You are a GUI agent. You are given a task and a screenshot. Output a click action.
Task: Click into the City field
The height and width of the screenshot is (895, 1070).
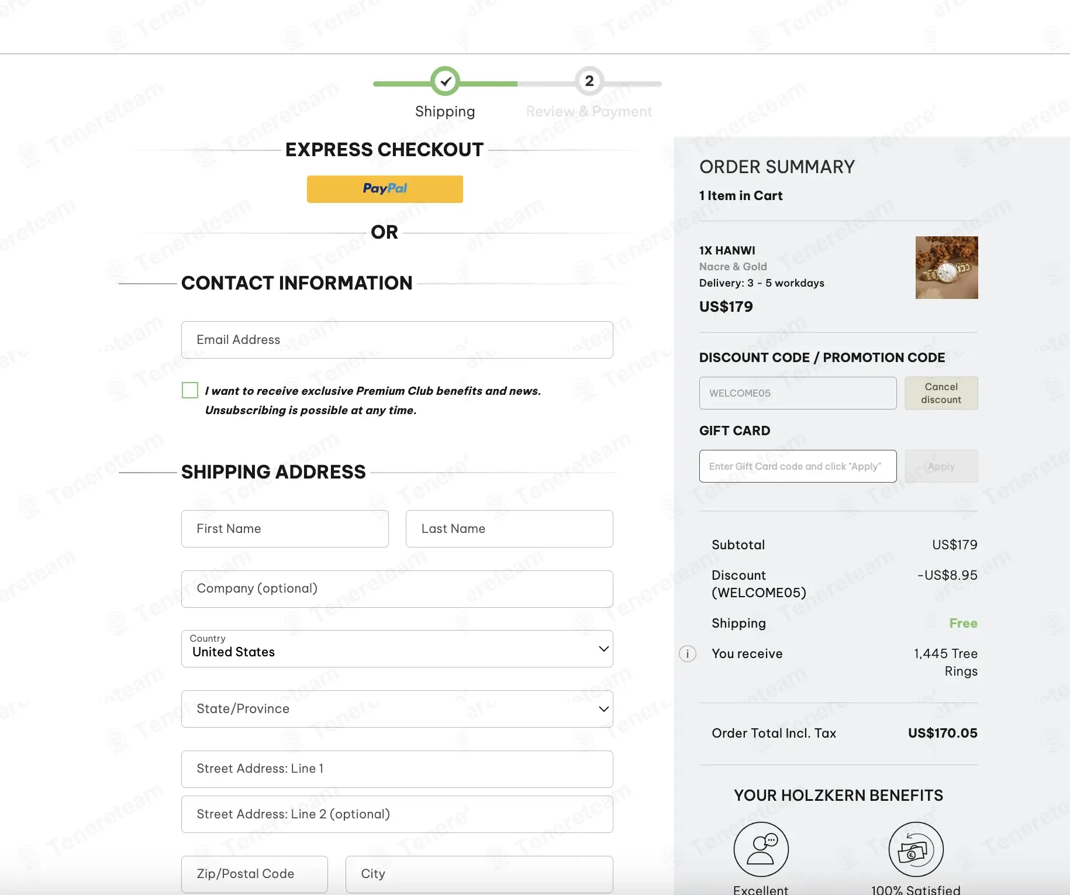tap(479, 875)
